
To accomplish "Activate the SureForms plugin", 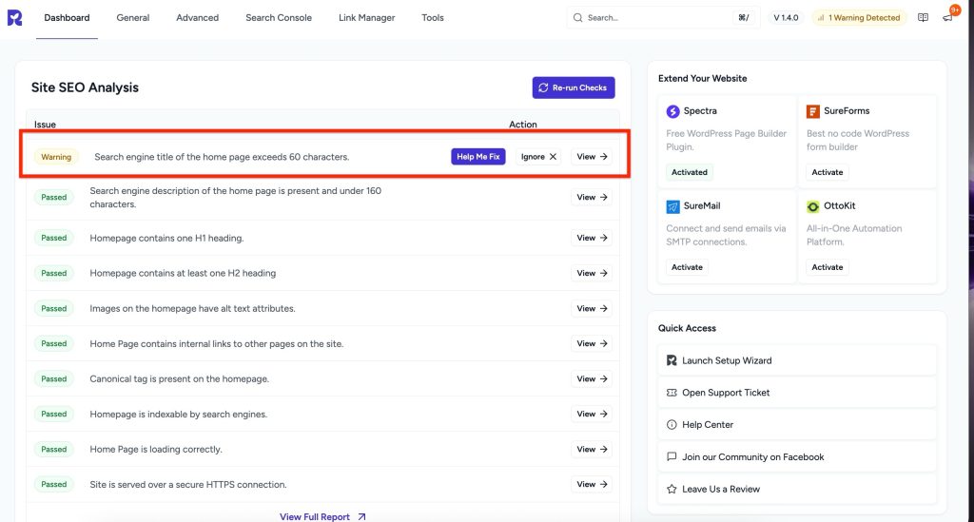I will click(x=827, y=172).
